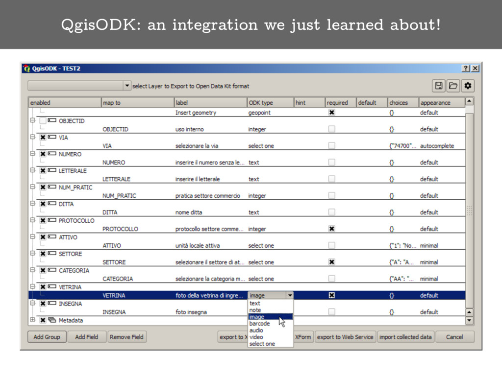Toggle required checkbox in SETTORE row
Viewport: 502px width, 376px height.
pyautogui.click(x=332, y=262)
